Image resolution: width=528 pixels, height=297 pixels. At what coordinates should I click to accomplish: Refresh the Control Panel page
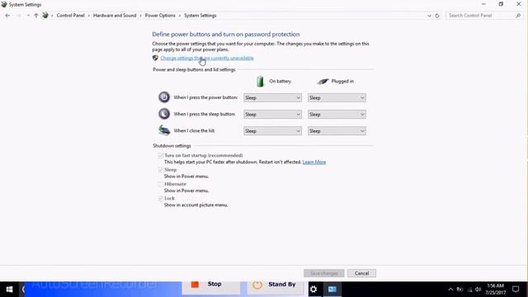(x=437, y=16)
